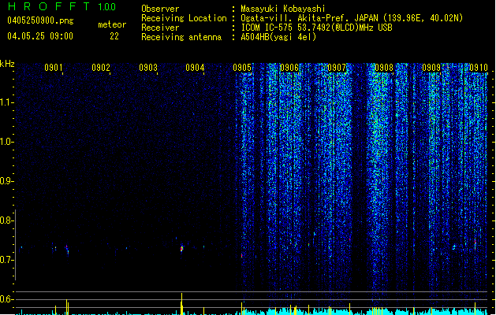Click the 0.9 kHz axis label

(x=7, y=181)
